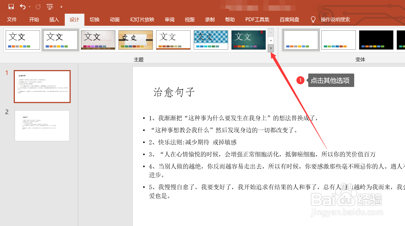Screen dimensions: 405x226
Task: Select the 设计 ribbon tab
Action: pos(74,20)
